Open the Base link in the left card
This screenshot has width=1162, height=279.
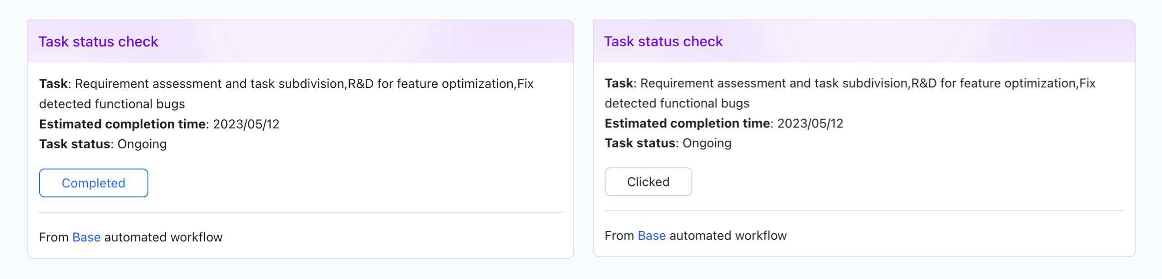86,237
